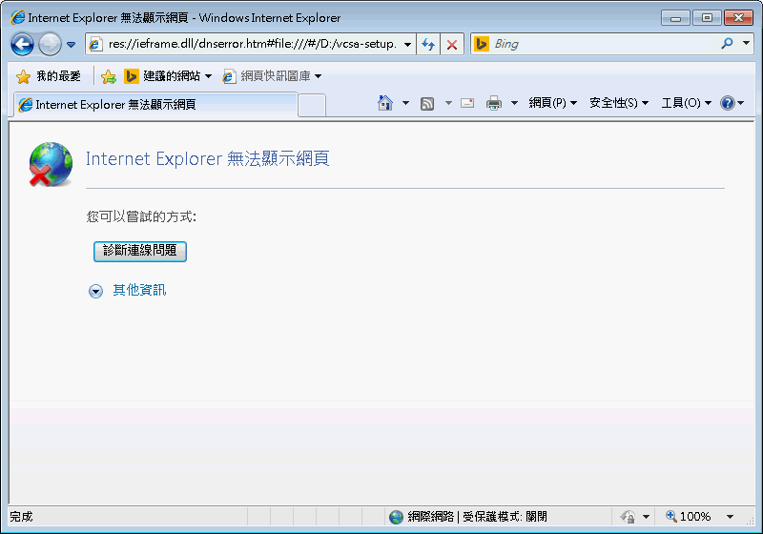Click the globe zone icon in status bar
Screen dimensions: 763x534
pos(397,517)
